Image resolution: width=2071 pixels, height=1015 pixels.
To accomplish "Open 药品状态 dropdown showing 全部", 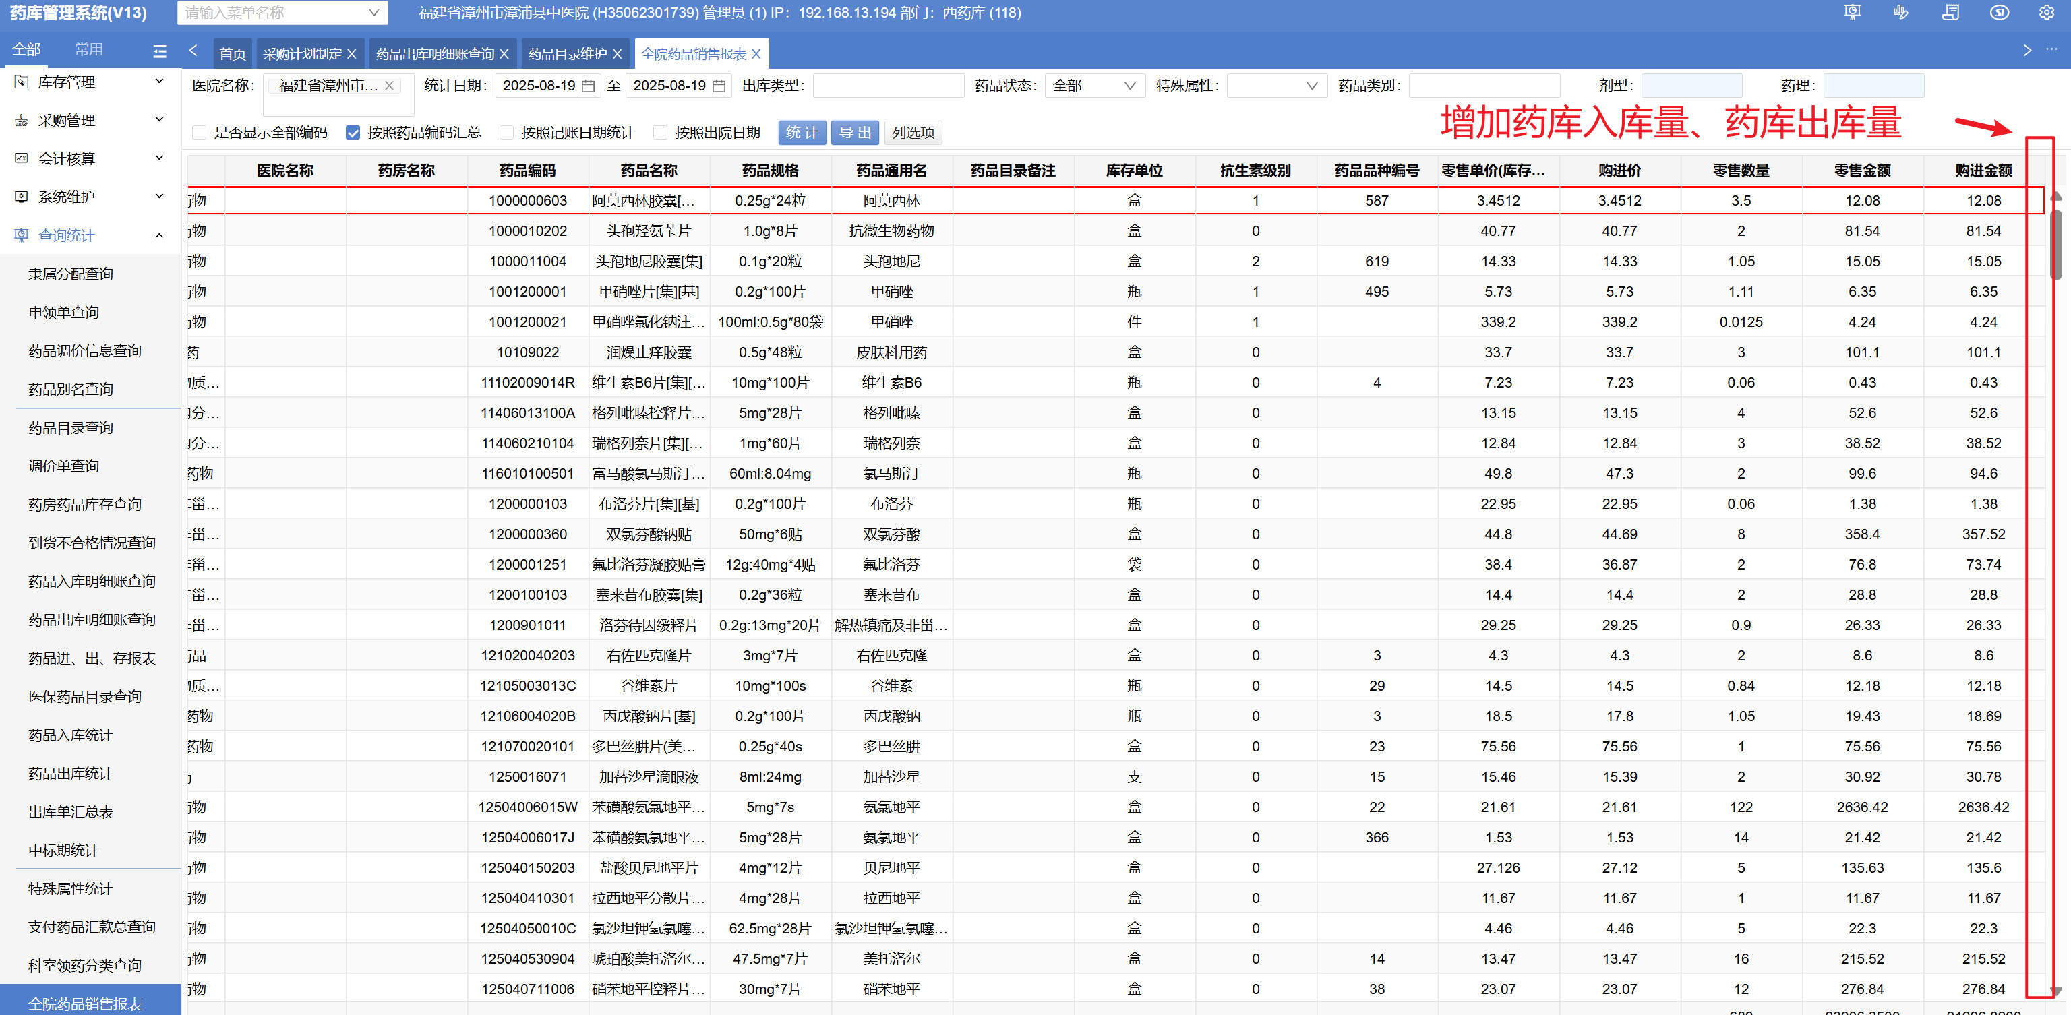I will click(x=1094, y=86).
